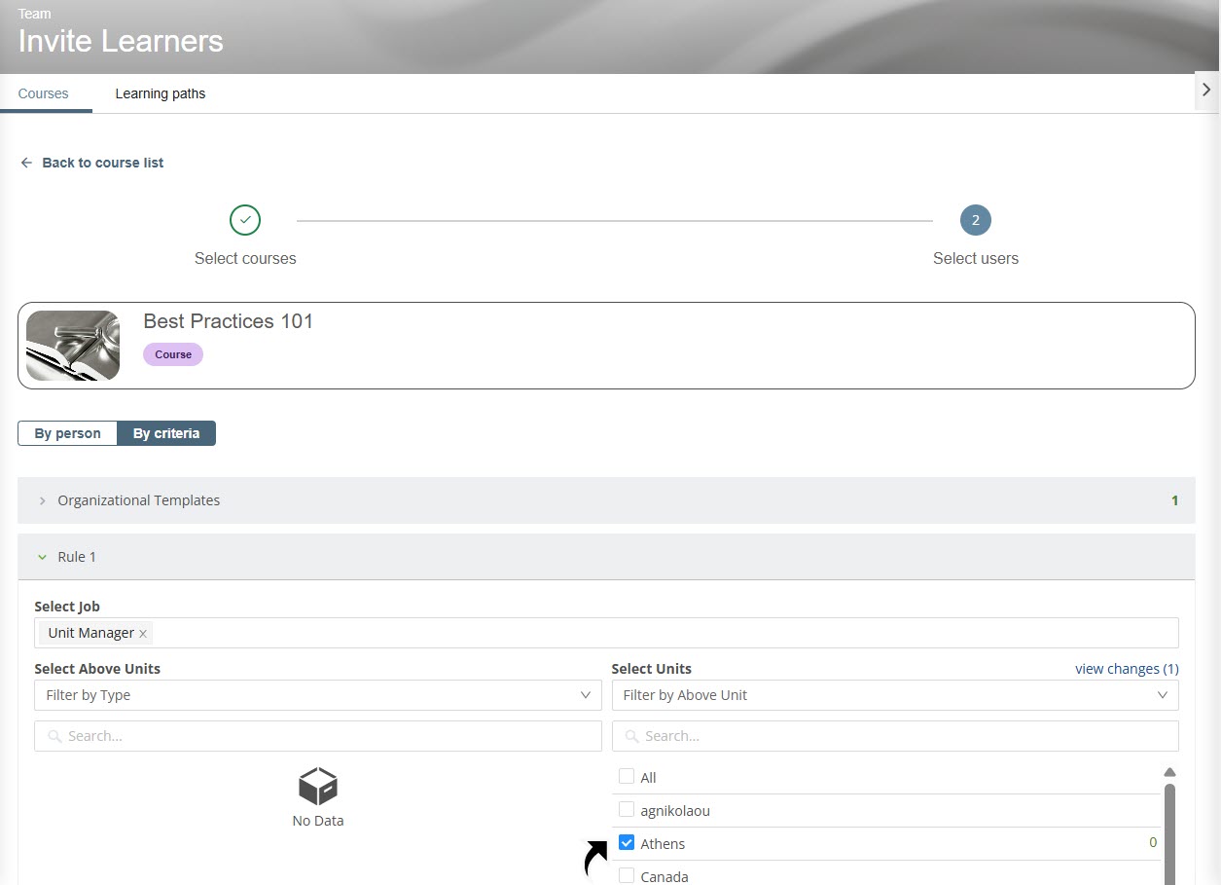Click the Select Units search field
The height and width of the screenshot is (885, 1221).
tap(894, 736)
